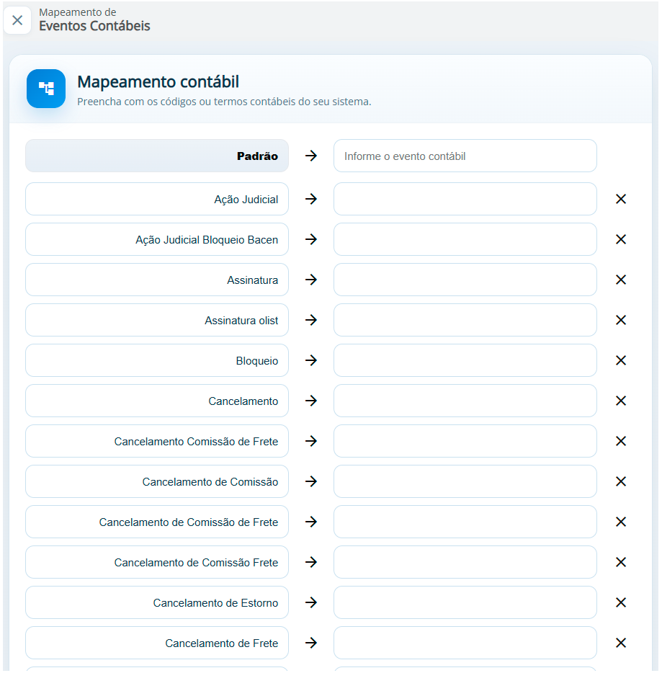Viewport: 662px width, 673px height.
Task: Delete the Cancelamento de Estorno row
Action: click(x=621, y=602)
